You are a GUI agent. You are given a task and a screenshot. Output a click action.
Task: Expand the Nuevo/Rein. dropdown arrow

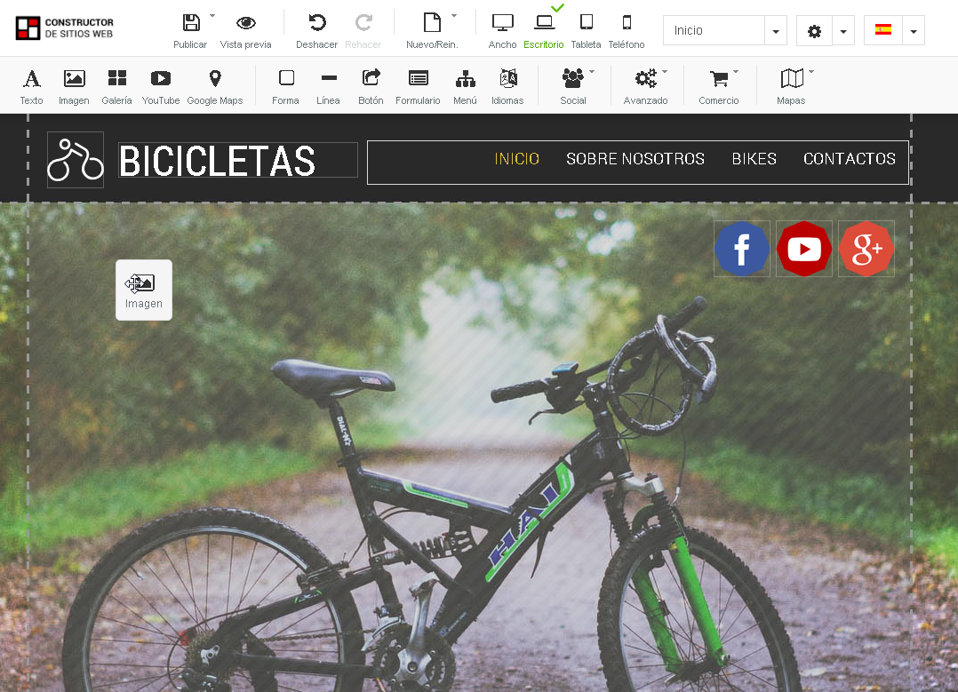[454, 15]
